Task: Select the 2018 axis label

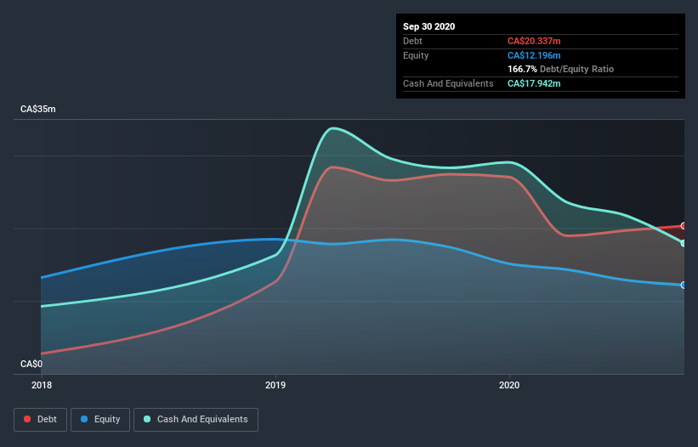Action: click(42, 385)
